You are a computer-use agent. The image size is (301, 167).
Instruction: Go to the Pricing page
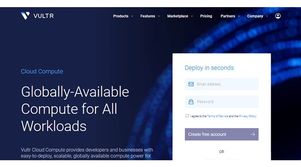tap(206, 16)
